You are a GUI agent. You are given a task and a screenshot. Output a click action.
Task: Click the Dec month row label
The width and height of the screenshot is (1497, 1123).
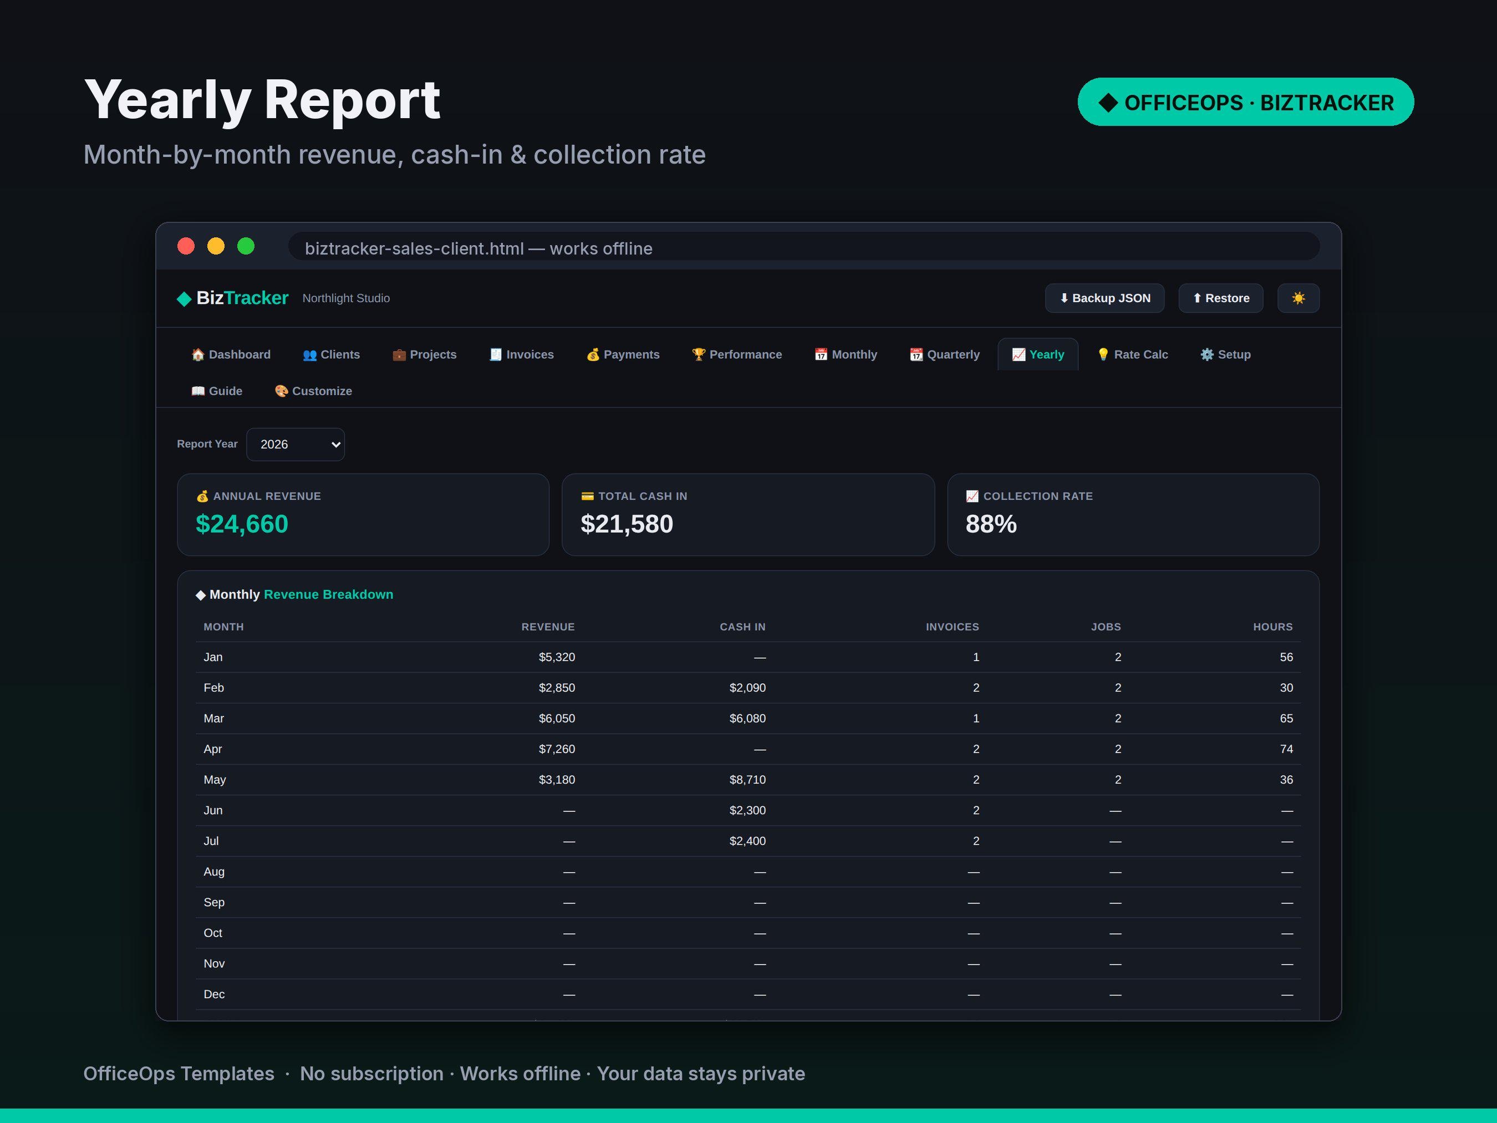click(214, 994)
